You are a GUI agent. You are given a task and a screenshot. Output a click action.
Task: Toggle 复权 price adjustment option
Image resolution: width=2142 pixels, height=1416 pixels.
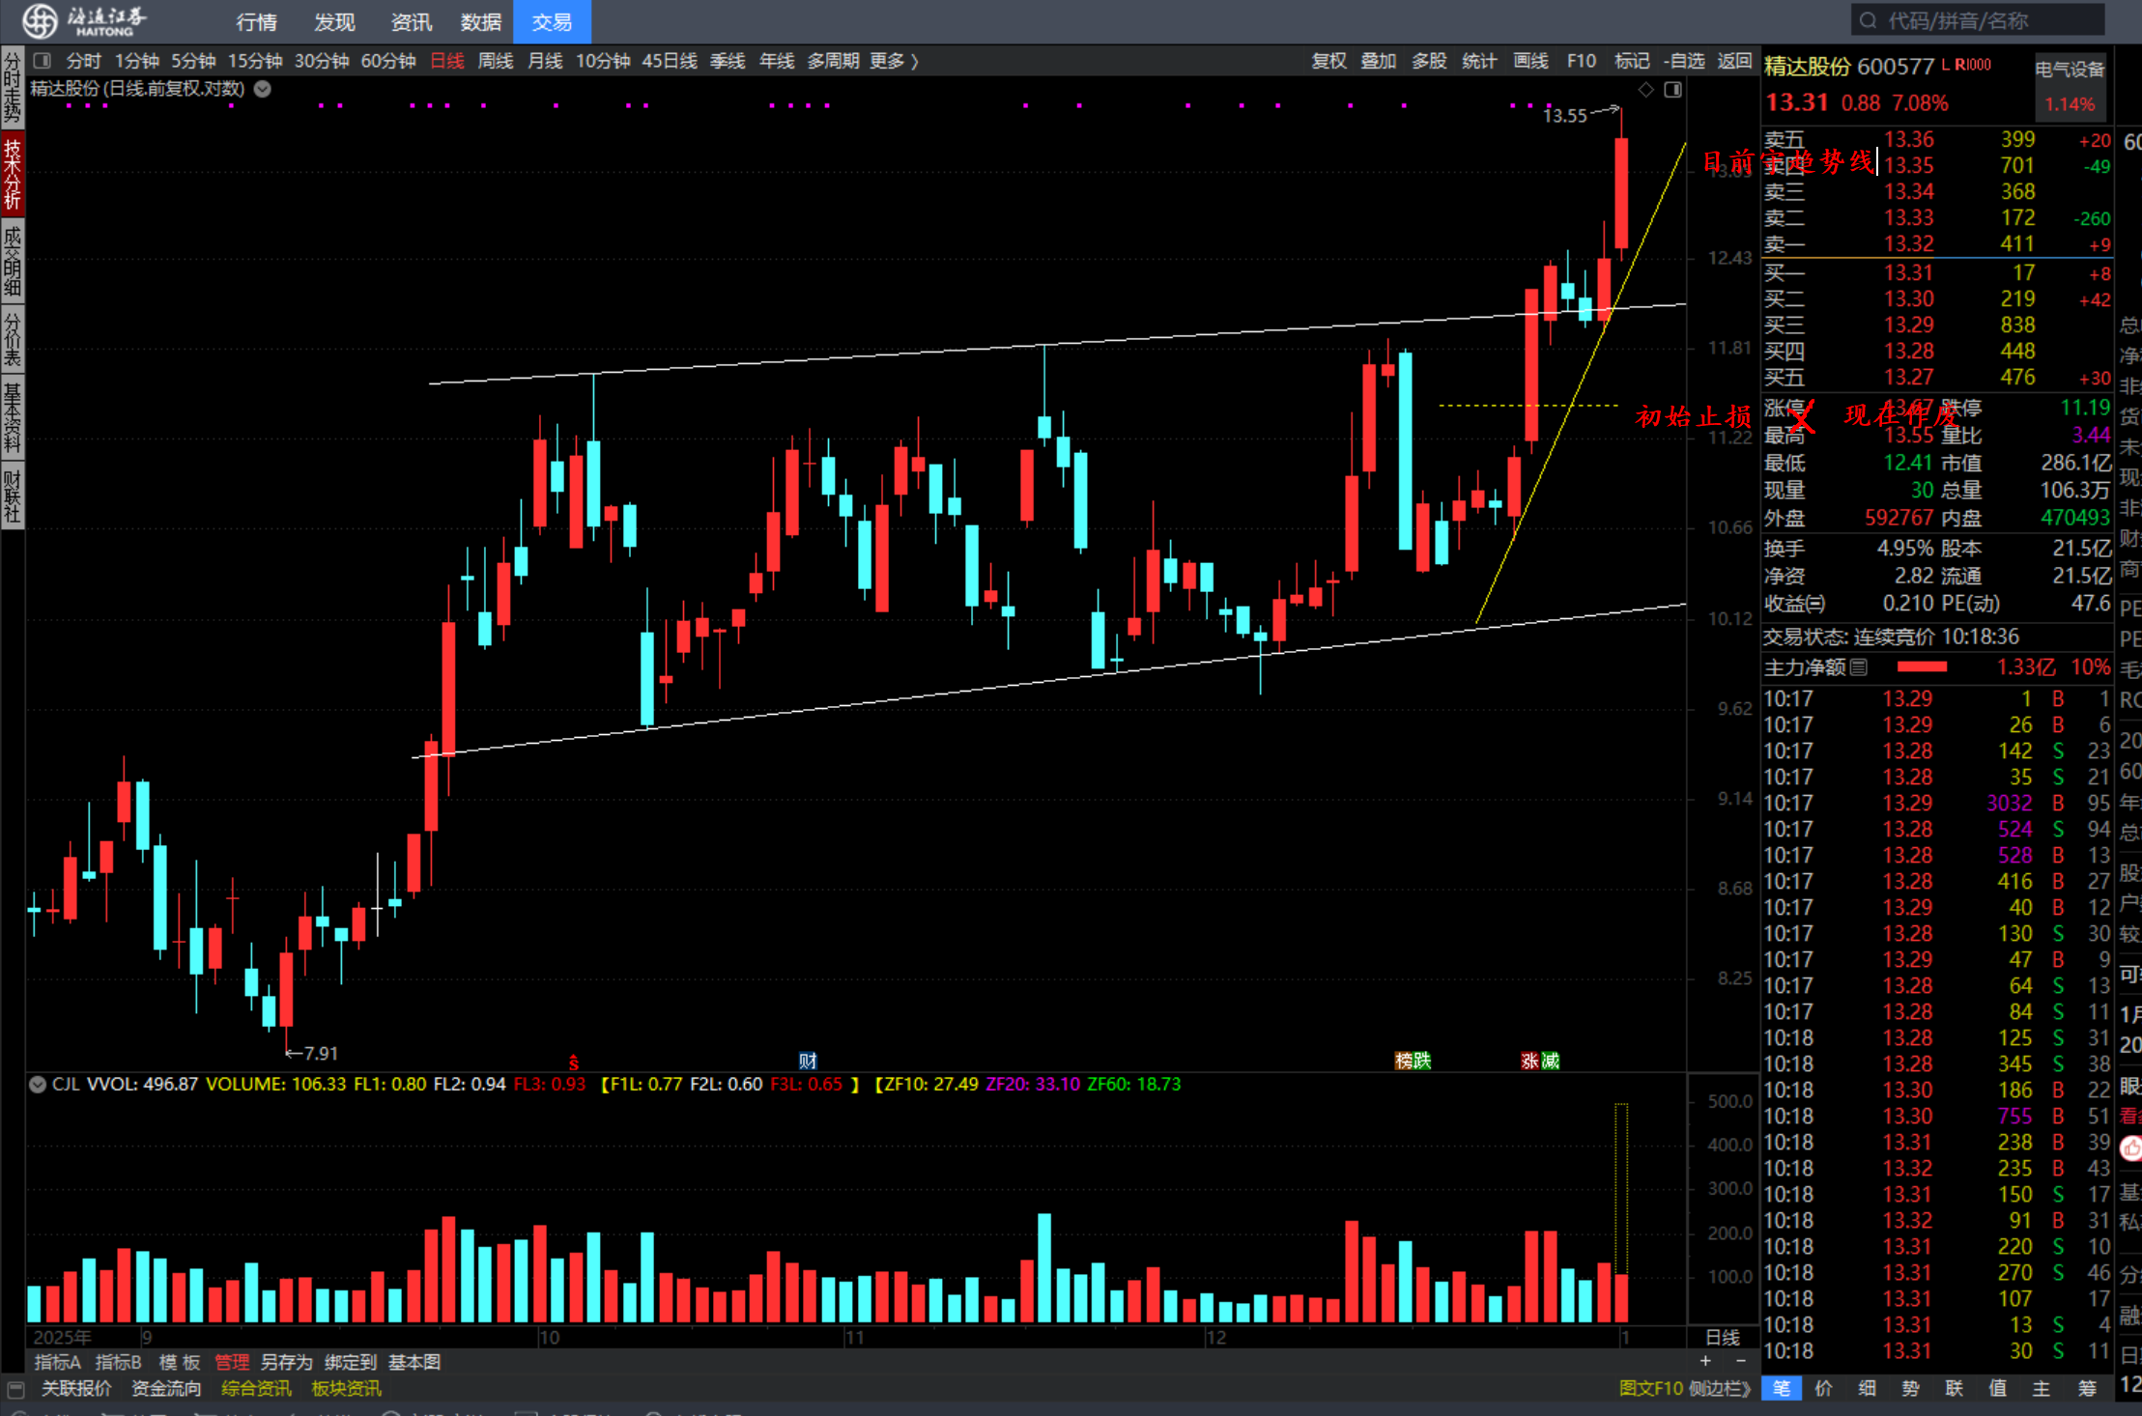coord(1328,61)
